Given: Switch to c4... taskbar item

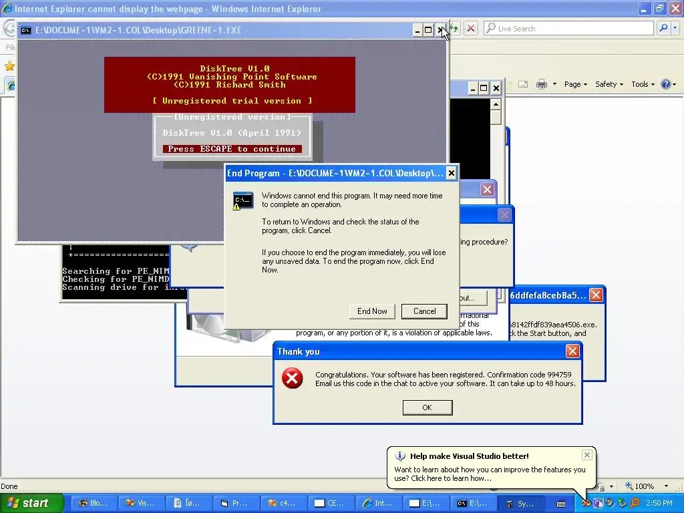Looking at the screenshot, I should click(x=283, y=503).
